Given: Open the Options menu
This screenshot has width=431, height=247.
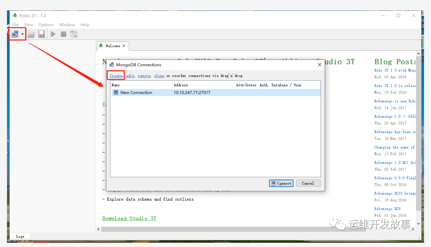Looking at the screenshot, I should coord(46,25).
